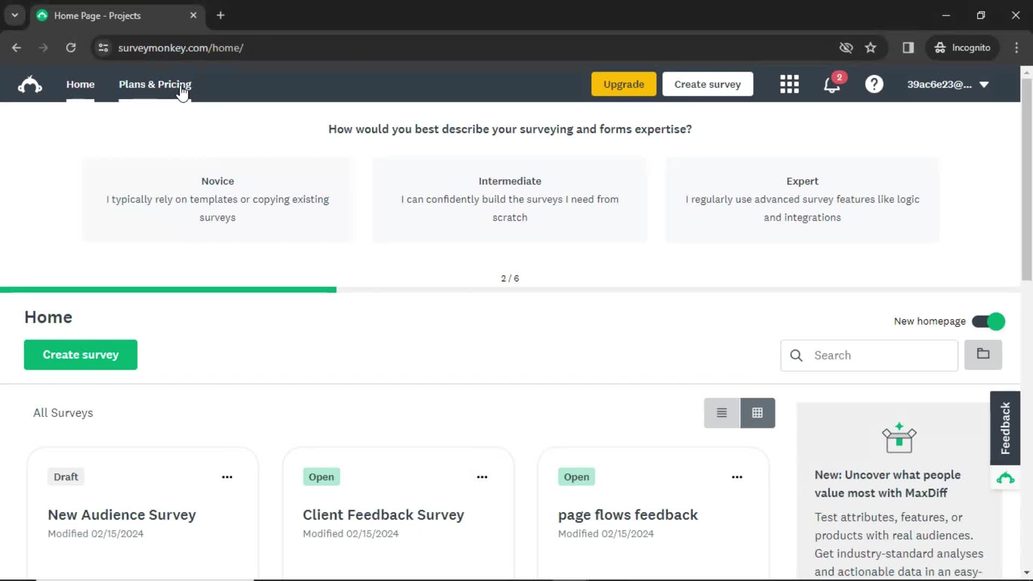Click the help question mark icon
This screenshot has height=581, width=1033.
(874, 84)
